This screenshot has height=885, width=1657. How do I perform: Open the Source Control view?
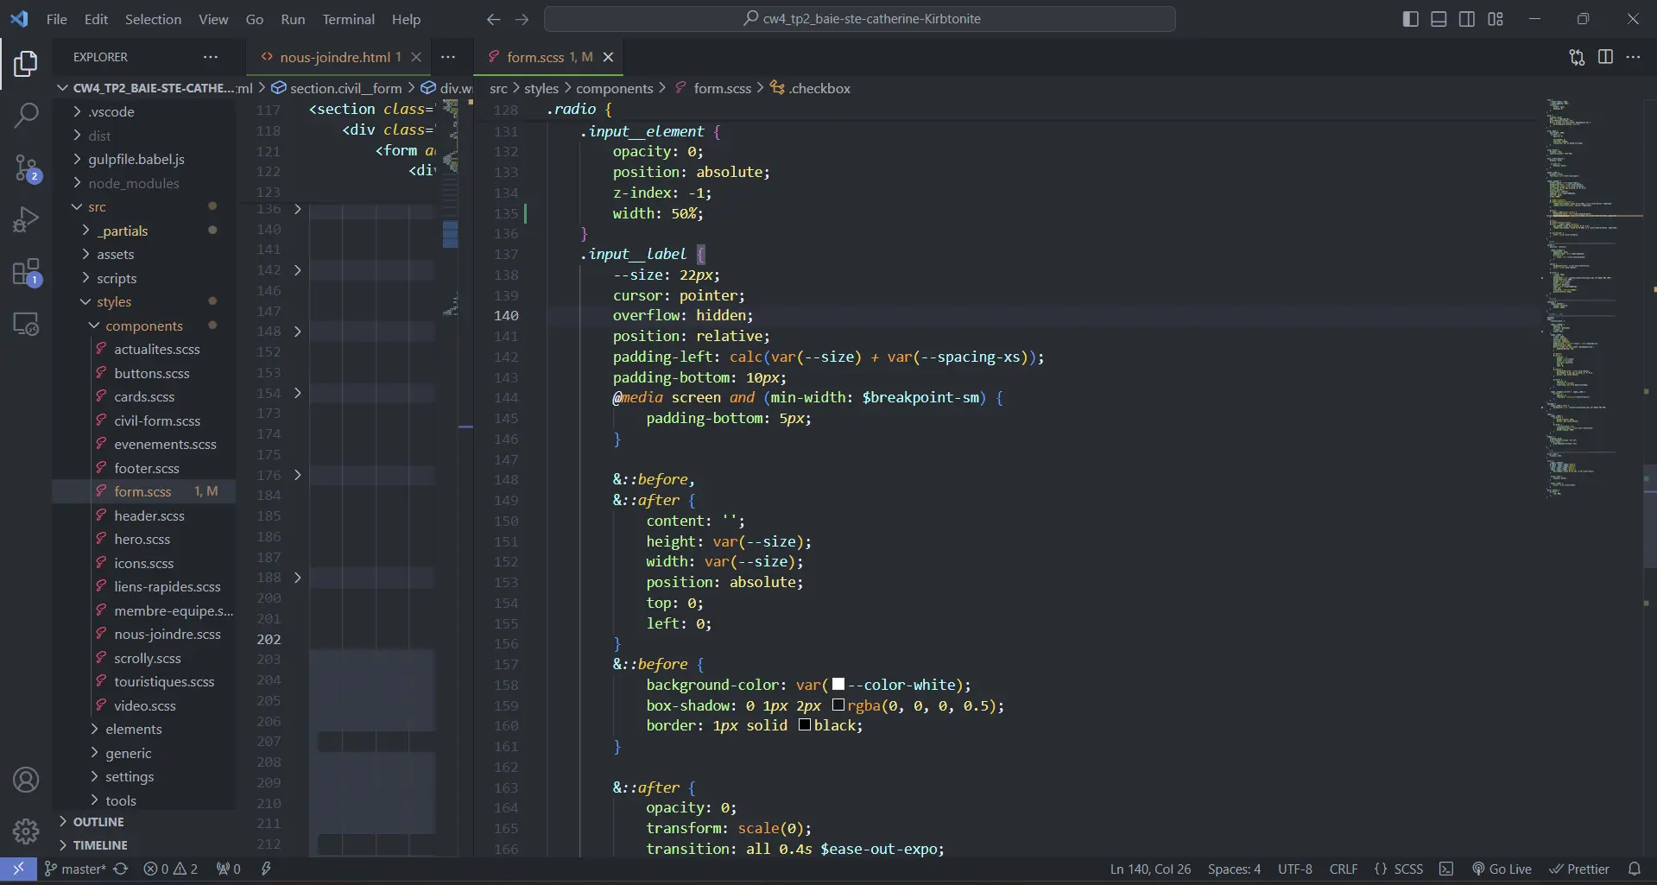26,168
